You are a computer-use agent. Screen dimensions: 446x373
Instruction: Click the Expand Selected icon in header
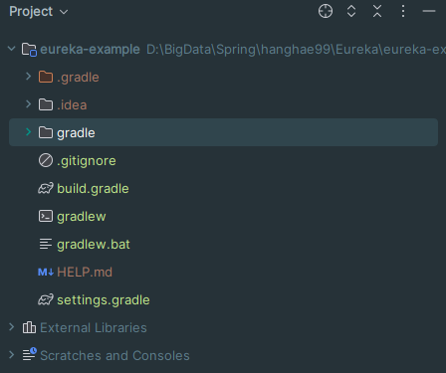pyautogui.click(x=351, y=11)
